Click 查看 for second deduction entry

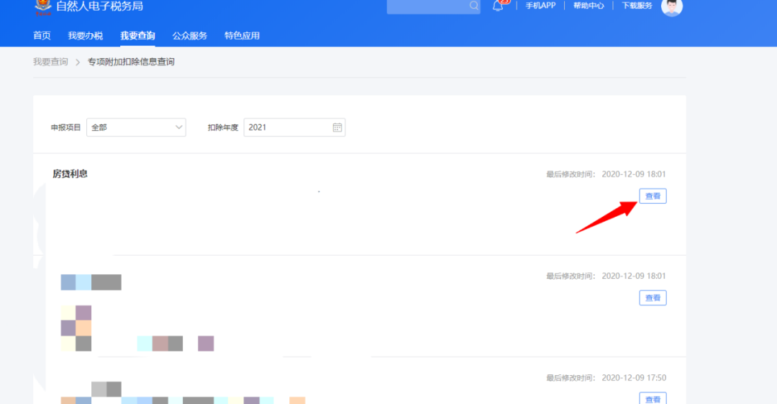coord(653,298)
